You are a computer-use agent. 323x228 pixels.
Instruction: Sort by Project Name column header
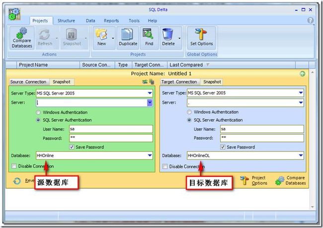(x=48, y=65)
